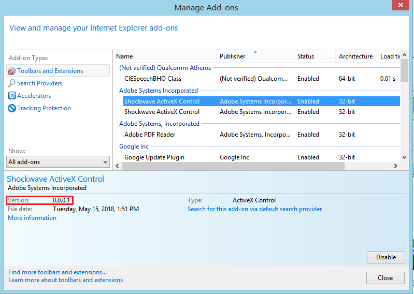Click the 64-bit architecture cell

click(x=347, y=79)
